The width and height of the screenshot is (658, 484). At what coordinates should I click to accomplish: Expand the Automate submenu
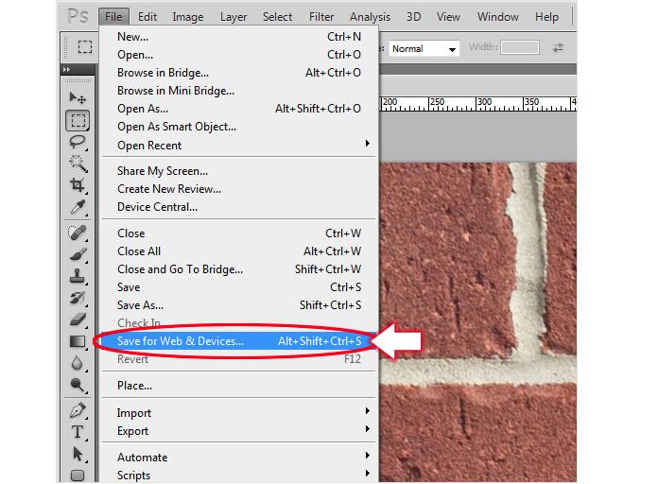(x=238, y=458)
